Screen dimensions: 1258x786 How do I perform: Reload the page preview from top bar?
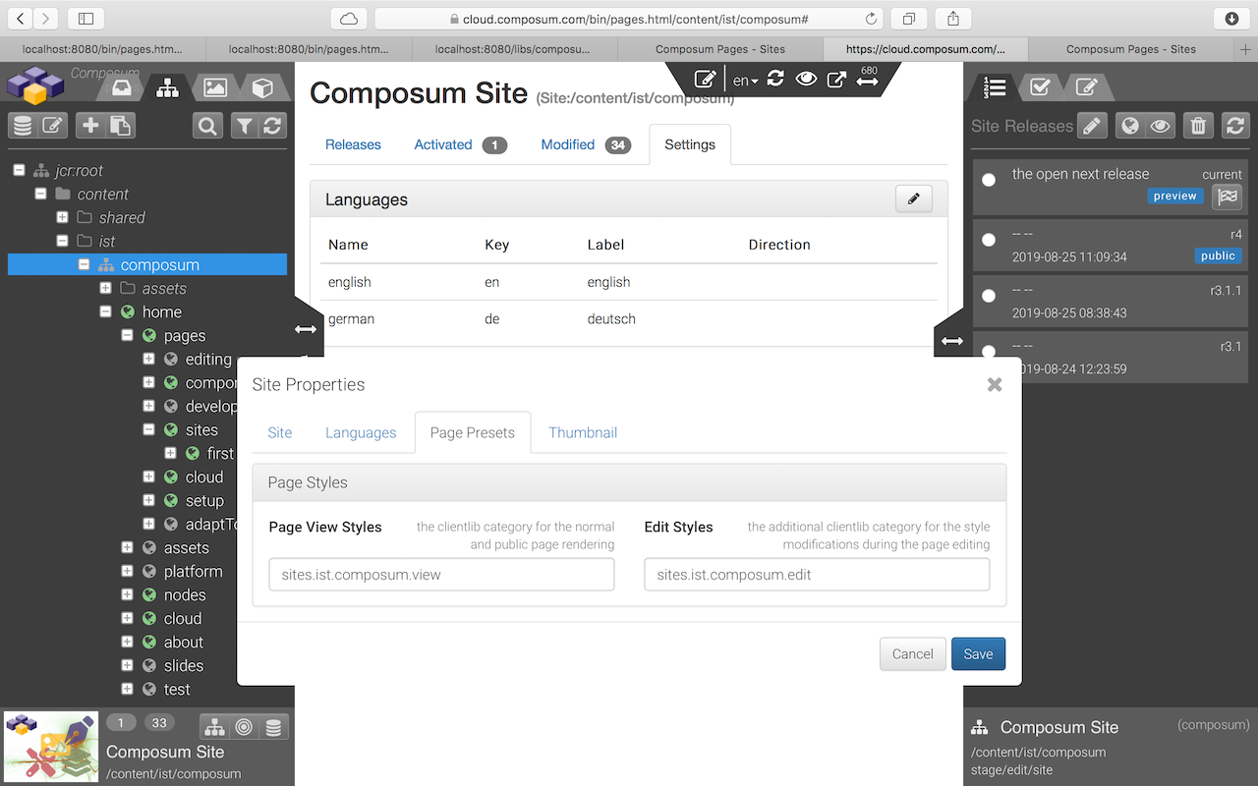tap(775, 80)
